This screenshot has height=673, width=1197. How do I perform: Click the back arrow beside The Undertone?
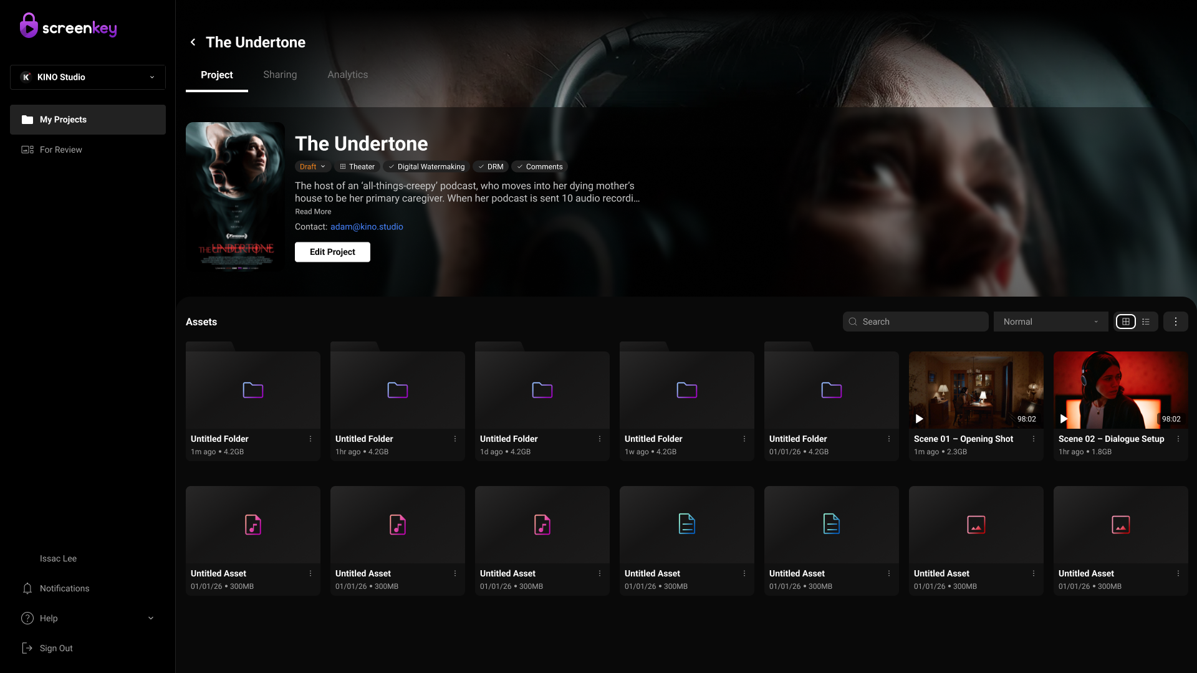[x=193, y=42]
